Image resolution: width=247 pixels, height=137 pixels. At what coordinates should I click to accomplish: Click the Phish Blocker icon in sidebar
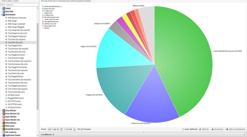click(4, 123)
